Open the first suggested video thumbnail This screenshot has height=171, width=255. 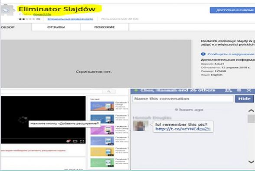pos(102,106)
